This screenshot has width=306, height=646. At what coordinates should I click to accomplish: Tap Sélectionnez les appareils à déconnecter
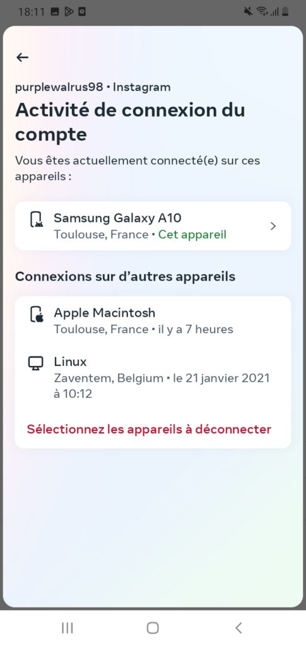pyautogui.click(x=149, y=429)
